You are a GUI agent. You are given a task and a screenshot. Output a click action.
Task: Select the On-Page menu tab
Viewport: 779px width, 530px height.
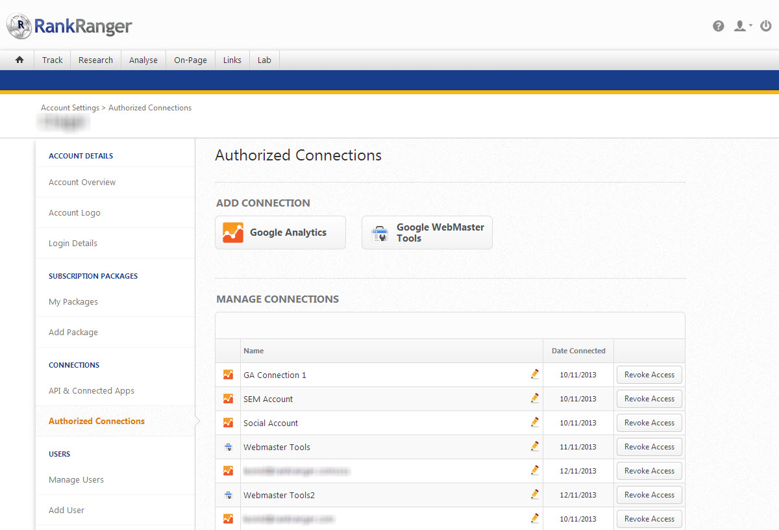pyautogui.click(x=190, y=60)
